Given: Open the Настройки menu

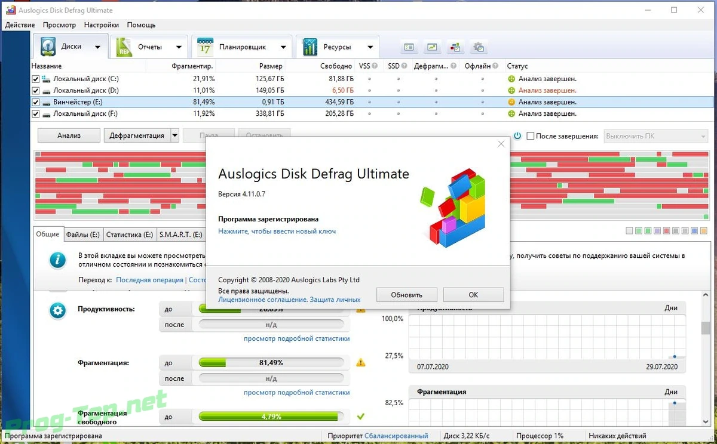Looking at the screenshot, I should (x=102, y=25).
